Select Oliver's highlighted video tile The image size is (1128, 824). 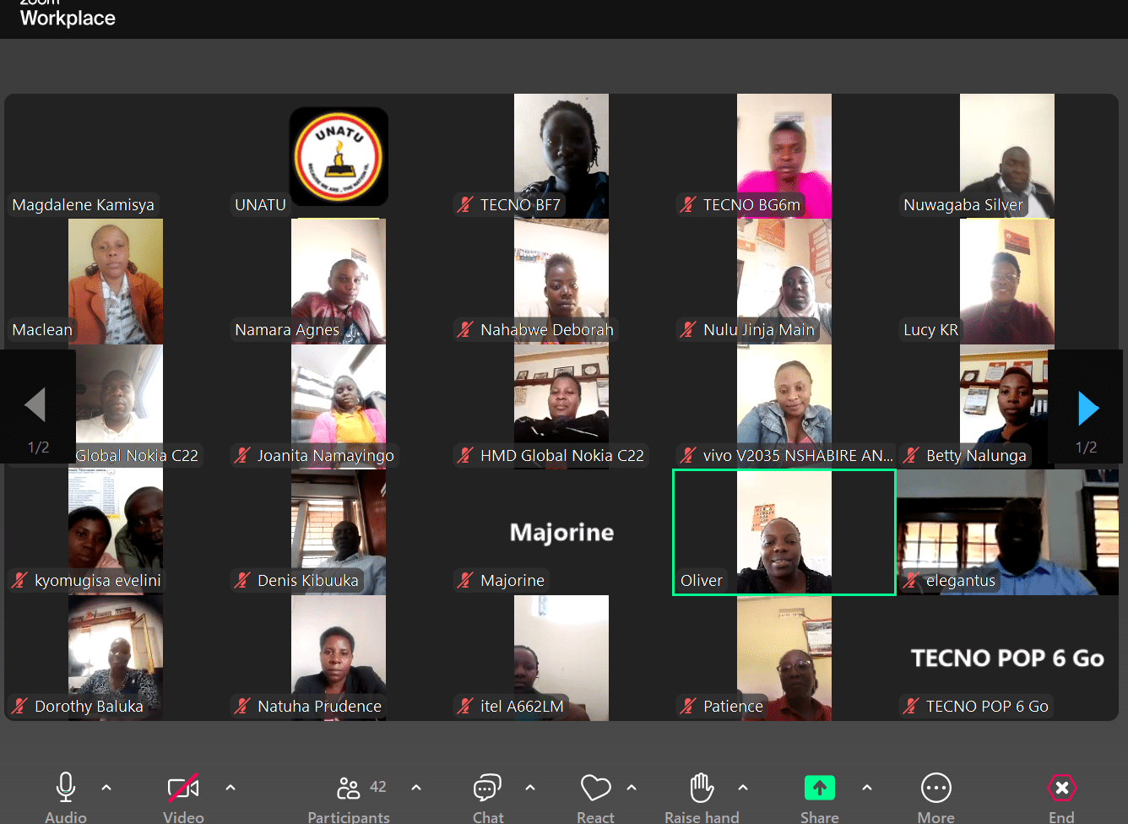click(784, 532)
